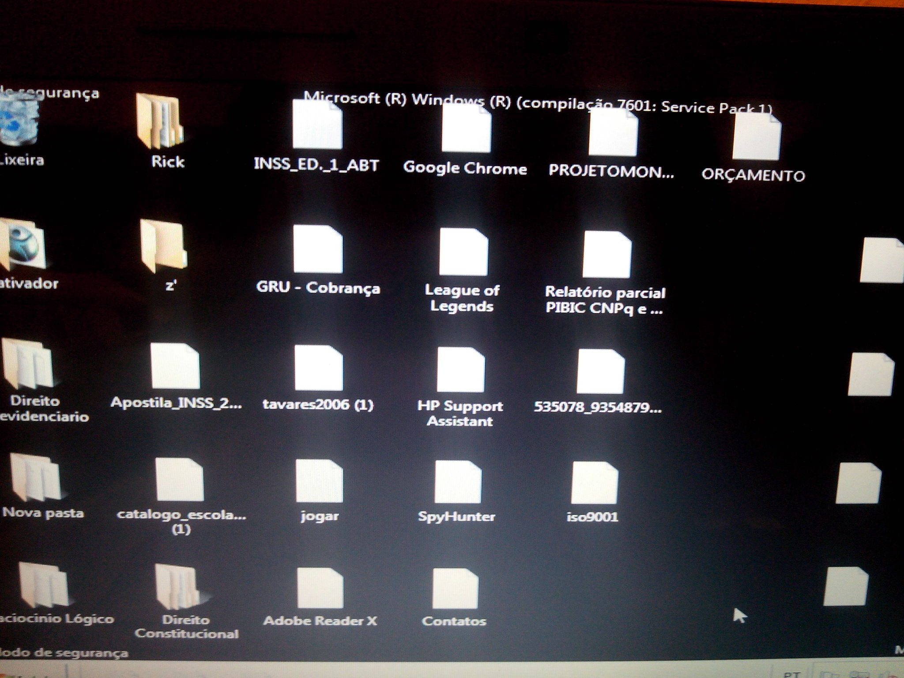
Task: Select the PROJETOMON... file icon
Action: click(x=613, y=132)
